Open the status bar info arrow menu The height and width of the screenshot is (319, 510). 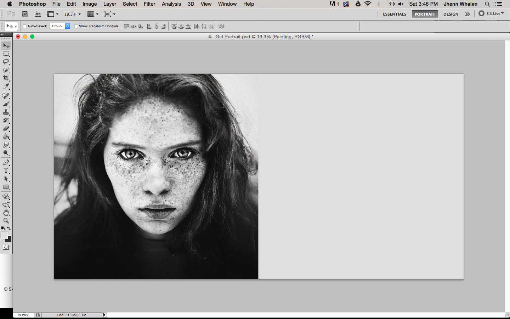pyautogui.click(x=104, y=315)
